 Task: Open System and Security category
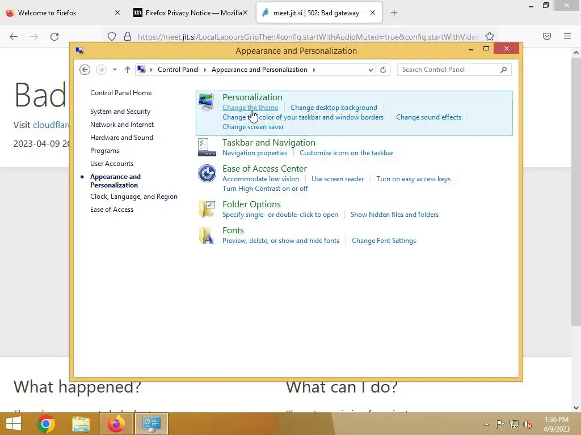pyautogui.click(x=120, y=112)
